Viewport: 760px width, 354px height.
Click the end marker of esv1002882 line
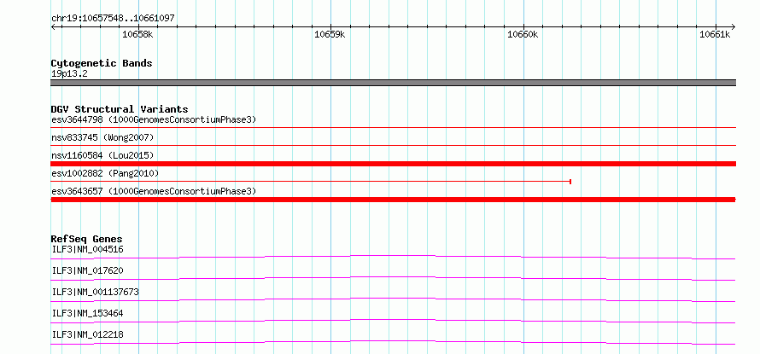pyautogui.click(x=570, y=182)
